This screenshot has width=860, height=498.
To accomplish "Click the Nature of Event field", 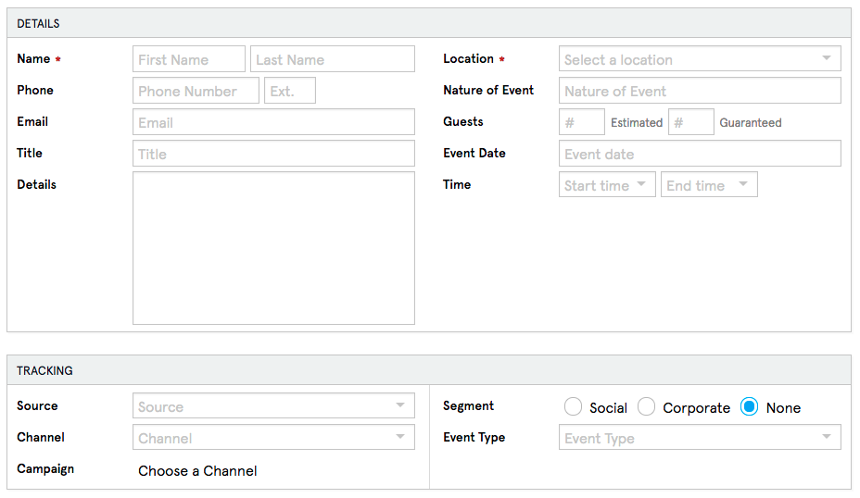I will 700,91.
